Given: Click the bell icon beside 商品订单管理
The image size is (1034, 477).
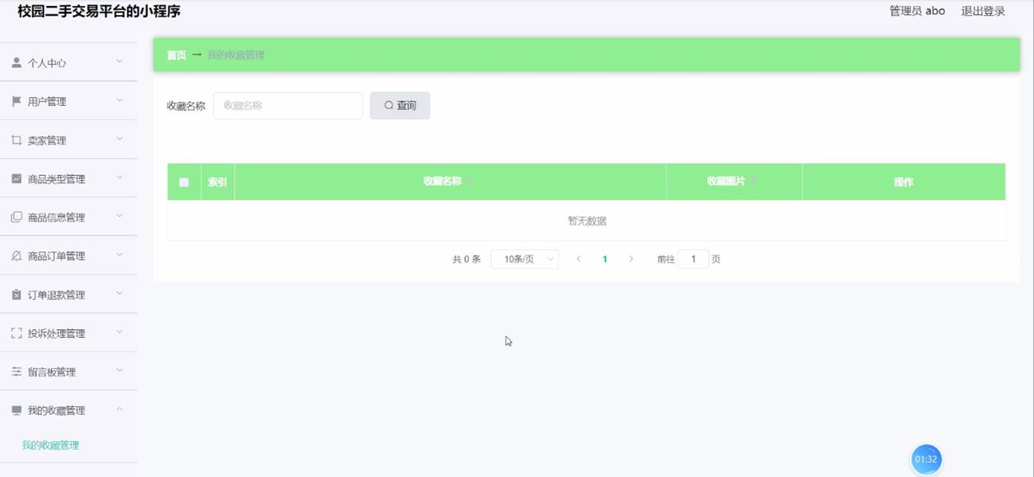Looking at the screenshot, I should 17,256.
